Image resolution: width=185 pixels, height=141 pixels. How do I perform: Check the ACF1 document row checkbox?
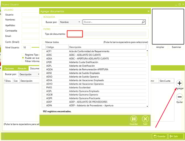tap(44, 51)
